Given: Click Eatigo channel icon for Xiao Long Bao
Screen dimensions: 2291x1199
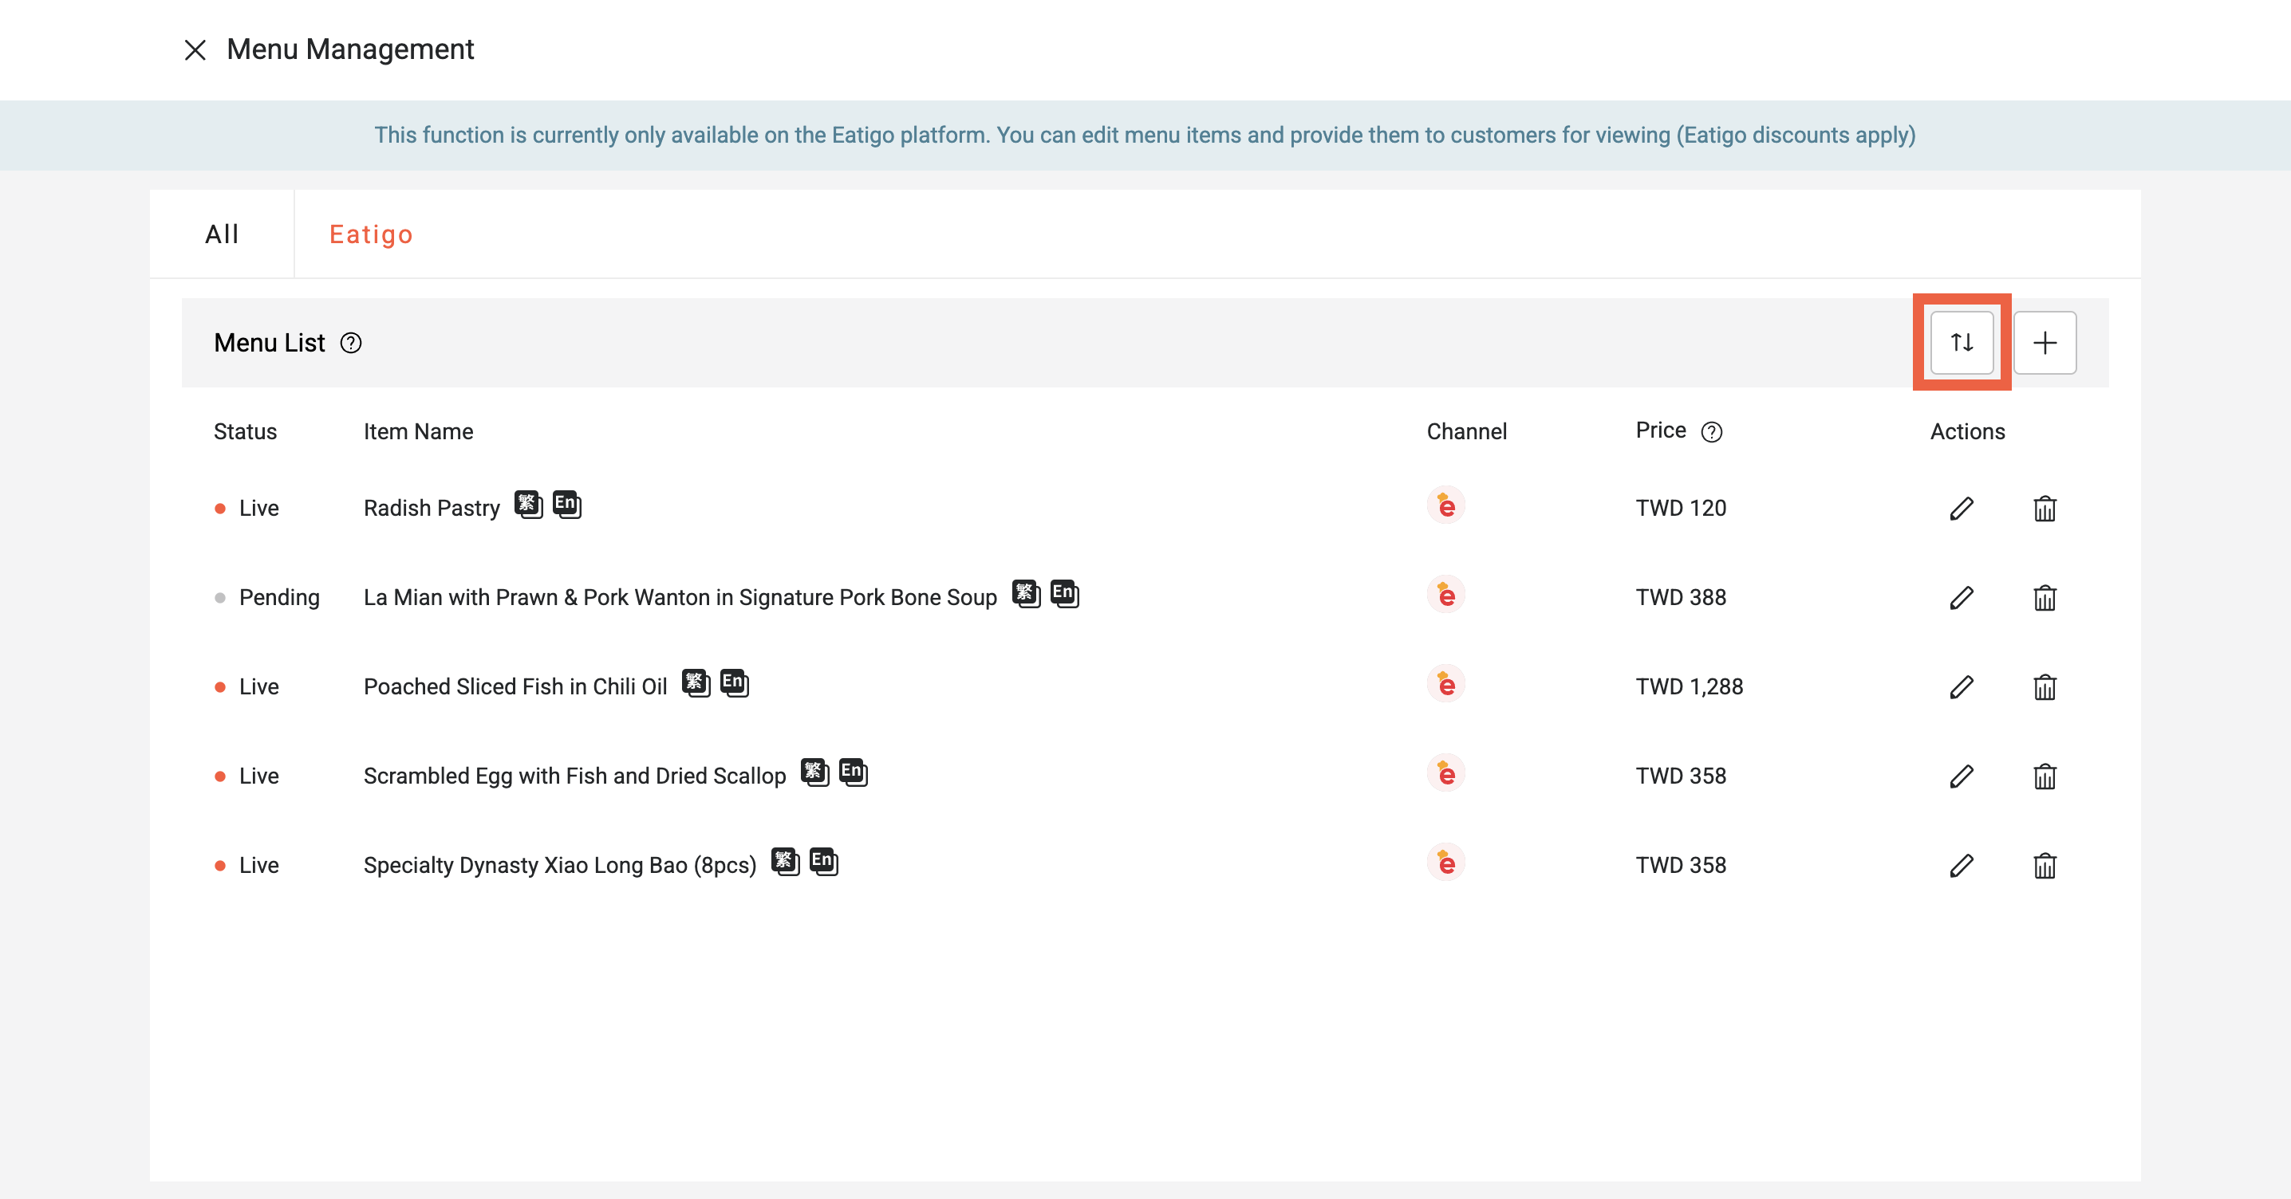Looking at the screenshot, I should 1446,863.
